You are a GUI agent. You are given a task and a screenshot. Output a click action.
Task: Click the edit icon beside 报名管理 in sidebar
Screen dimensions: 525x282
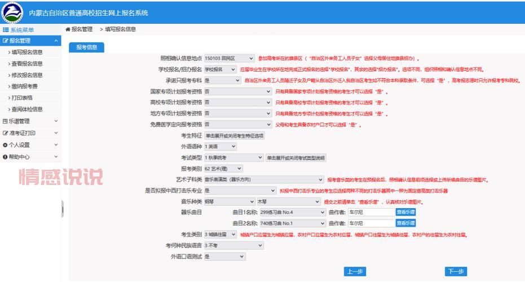tap(5, 41)
